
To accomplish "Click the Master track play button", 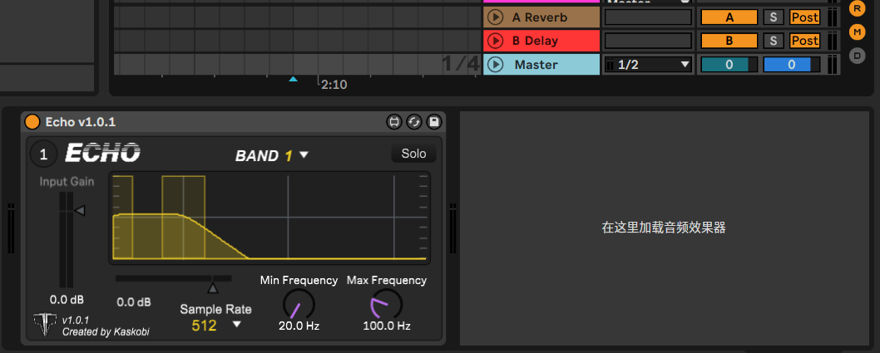I will click(x=496, y=64).
